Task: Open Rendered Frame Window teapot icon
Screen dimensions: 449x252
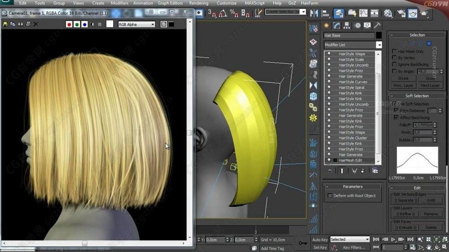Action: coord(413,13)
